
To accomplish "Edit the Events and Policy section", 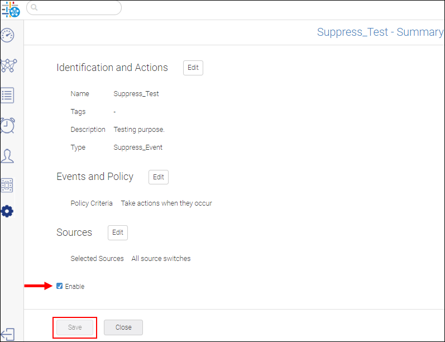I will [x=159, y=177].
